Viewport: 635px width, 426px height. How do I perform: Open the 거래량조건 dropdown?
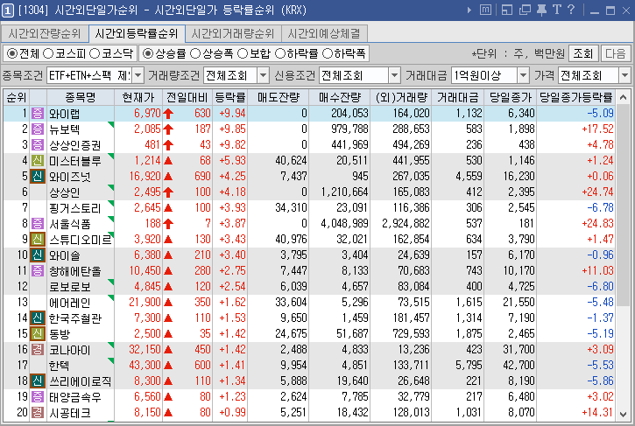click(264, 75)
